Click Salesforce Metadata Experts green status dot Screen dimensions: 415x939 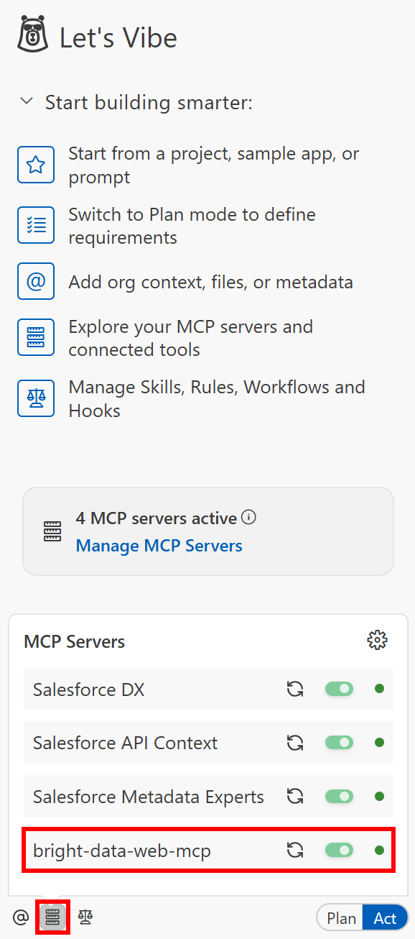[x=380, y=796]
